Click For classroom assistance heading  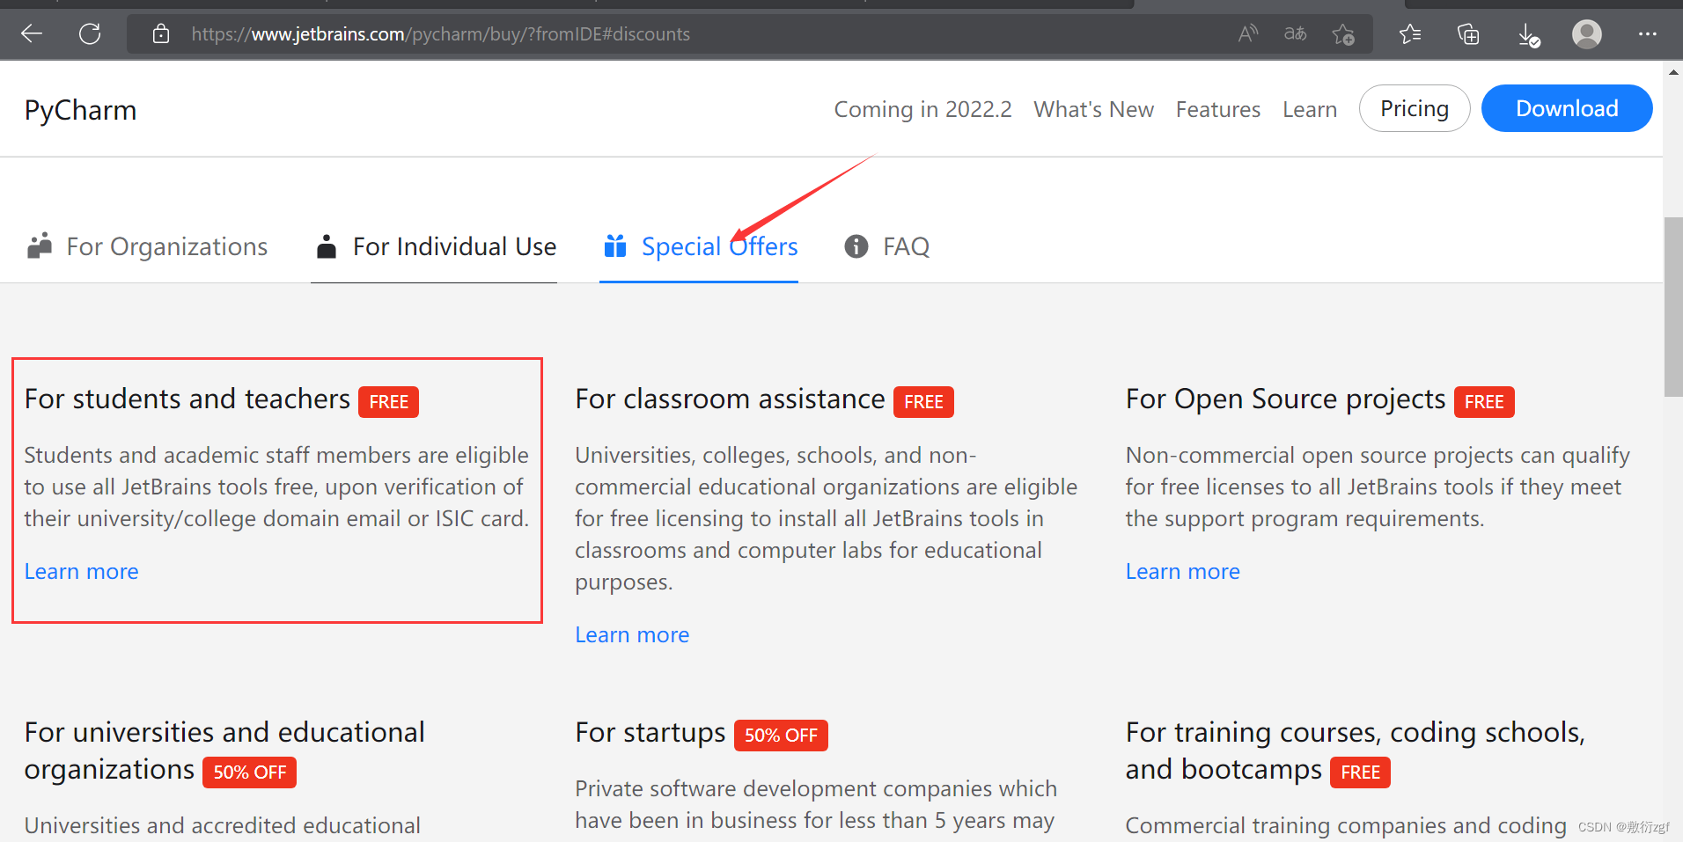click(x=730, y=399)
